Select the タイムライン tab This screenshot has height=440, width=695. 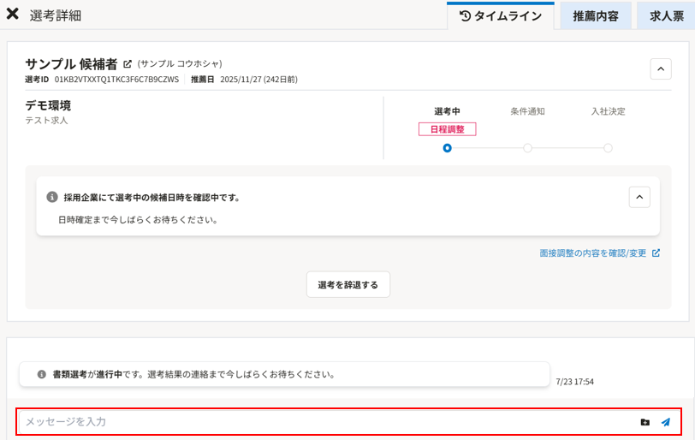[501, 16]
